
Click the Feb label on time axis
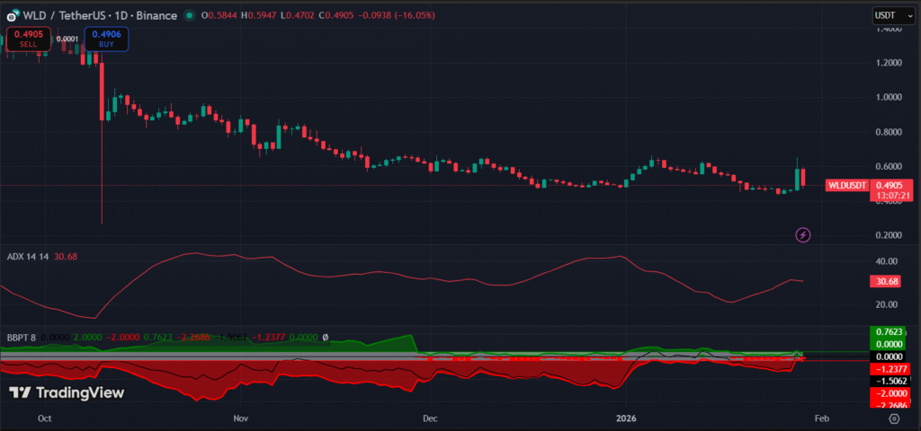tap(822, 418)
